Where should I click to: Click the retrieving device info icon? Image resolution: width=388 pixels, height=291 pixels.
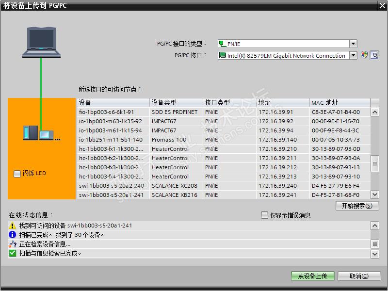click(x=13, y=244)
